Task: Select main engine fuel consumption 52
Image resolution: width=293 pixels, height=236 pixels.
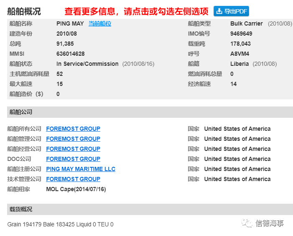Action: [x=60, y=74]
